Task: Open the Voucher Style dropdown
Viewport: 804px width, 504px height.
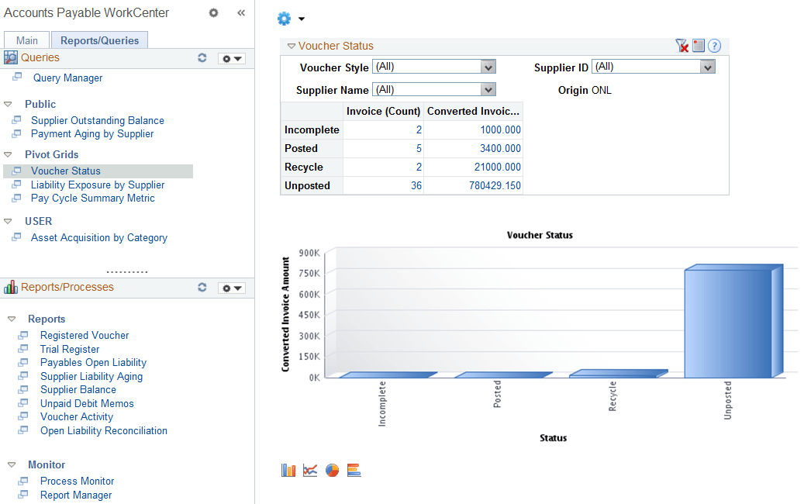Action: coord(488,67)
